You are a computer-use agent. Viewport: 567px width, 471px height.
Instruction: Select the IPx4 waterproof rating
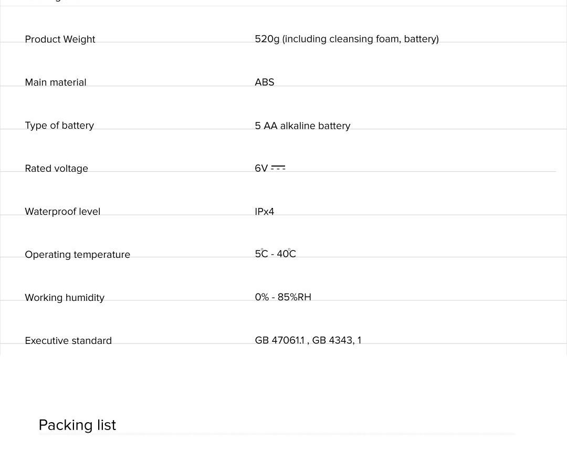(265, 212)
